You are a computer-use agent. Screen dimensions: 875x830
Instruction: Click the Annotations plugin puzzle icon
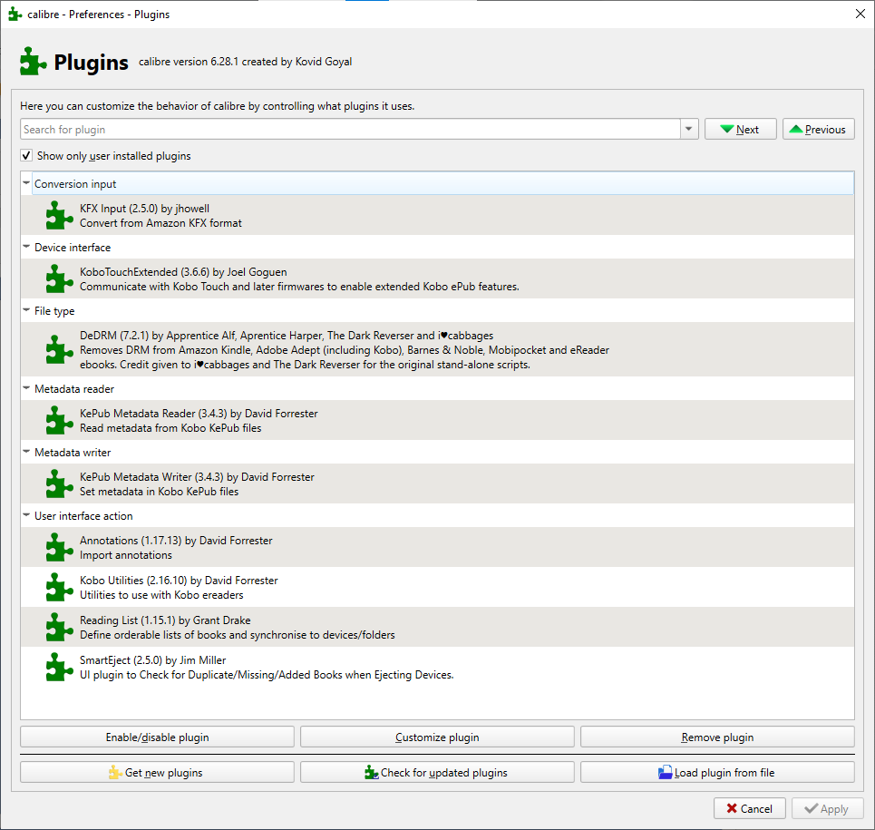point(60,548)
